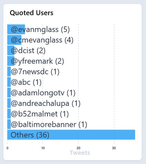This screenshot has width=146, height=164.
Task: Click the 30 axis tick label
Action: [x=114, y=148]
